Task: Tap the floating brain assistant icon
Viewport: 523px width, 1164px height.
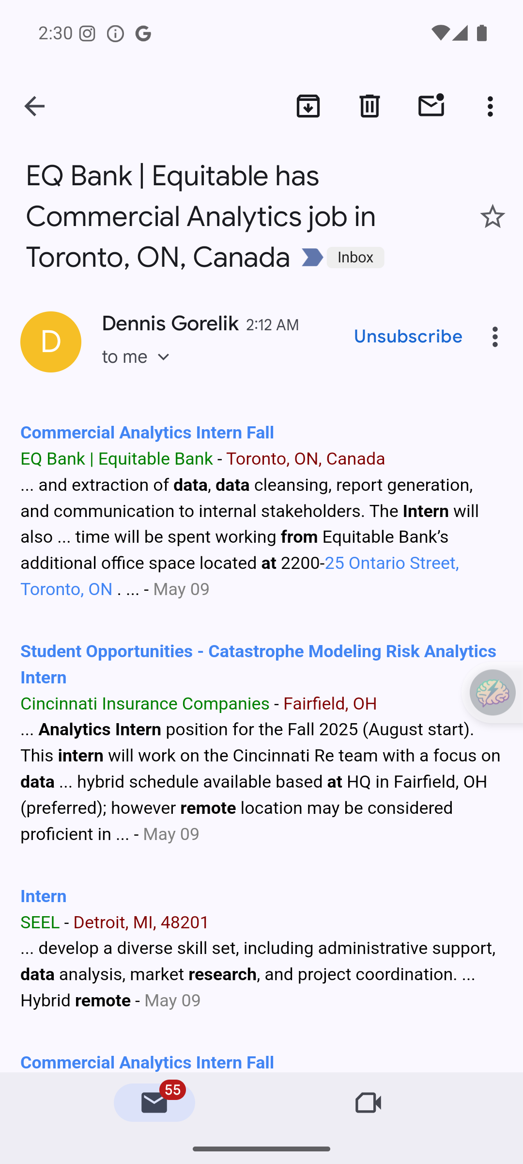Action: pyautogui.click(x=492, y=693)
